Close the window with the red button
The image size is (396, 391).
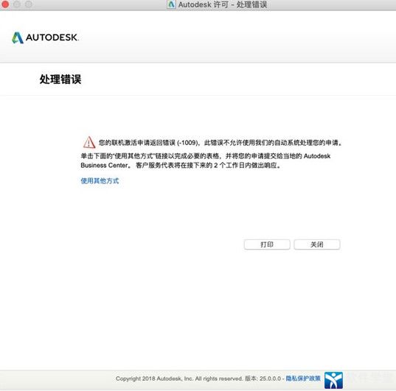tap(5, 4)
